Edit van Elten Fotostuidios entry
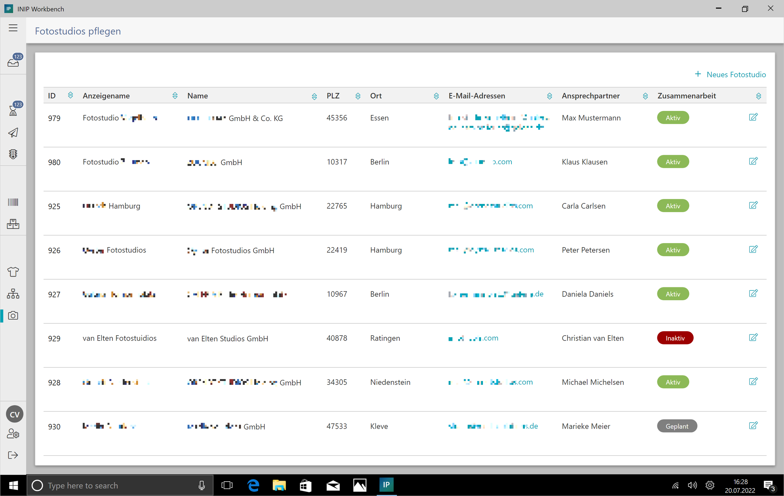Viewport: 784px width, 496px height. point(753,337)
